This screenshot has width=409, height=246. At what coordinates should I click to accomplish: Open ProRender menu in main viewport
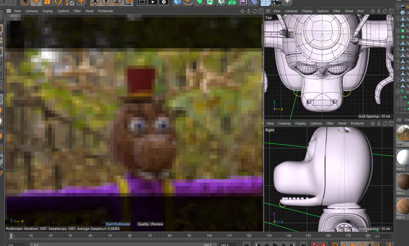[105, 11]
